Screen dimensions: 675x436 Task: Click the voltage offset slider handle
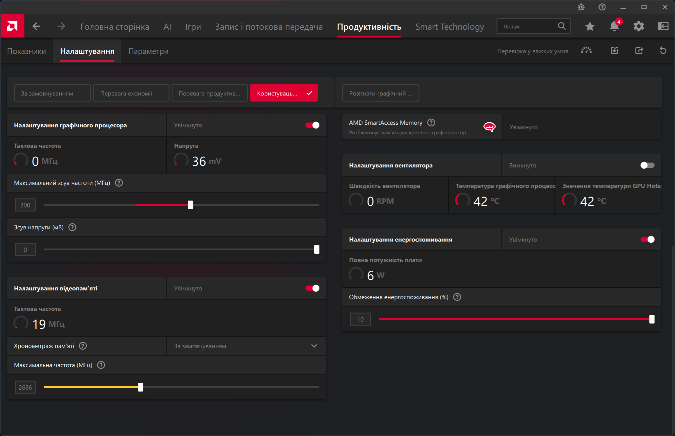pyautogui.click(x=317, y=249)
